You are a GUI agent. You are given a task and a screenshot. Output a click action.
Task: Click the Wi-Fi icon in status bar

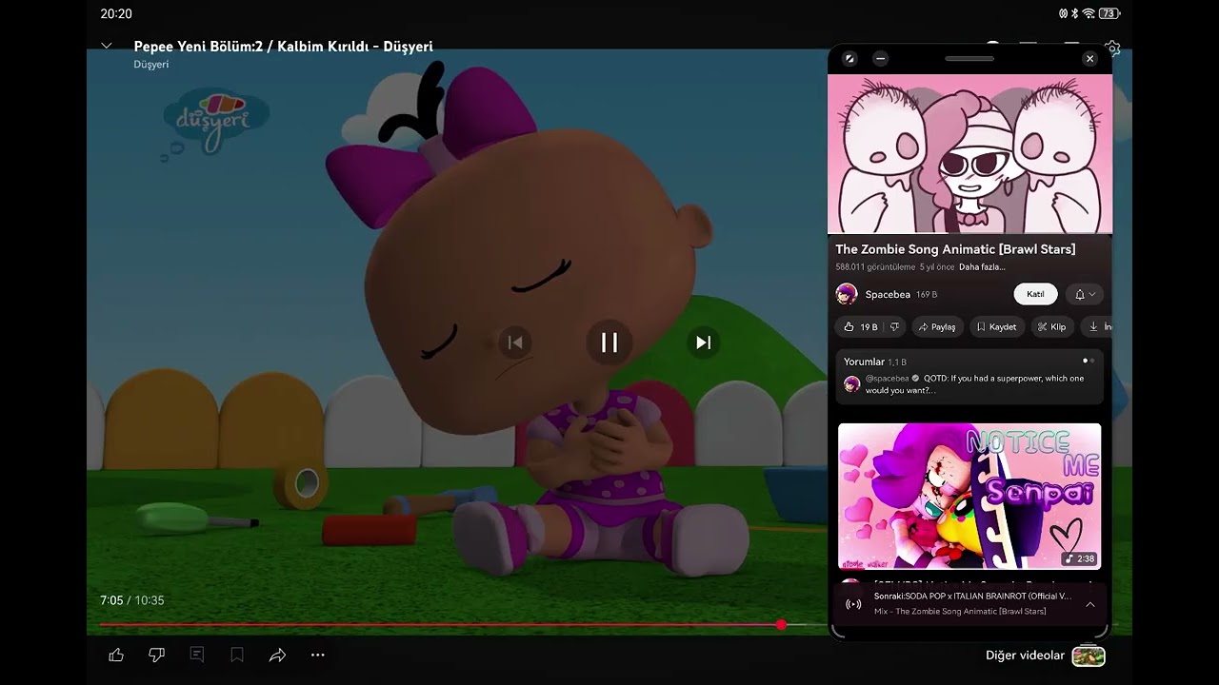1089,13
